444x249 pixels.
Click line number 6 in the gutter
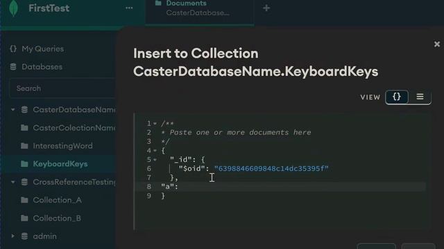148,169
